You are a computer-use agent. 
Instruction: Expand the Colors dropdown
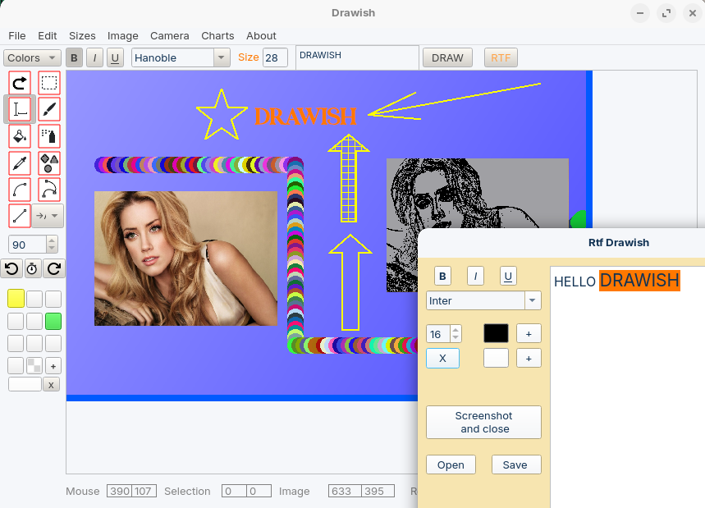point(32,58)
